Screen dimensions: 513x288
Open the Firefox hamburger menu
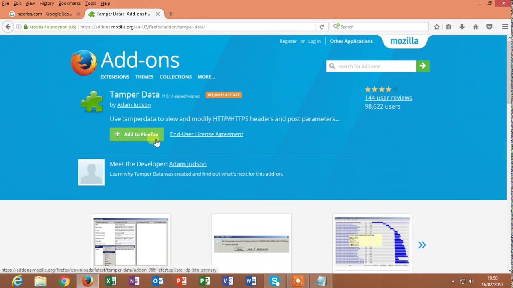pyautogui.click(x=505, y=27)
